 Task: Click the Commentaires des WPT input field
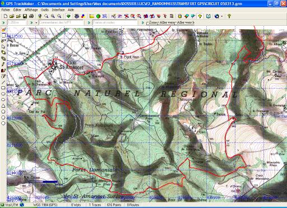pos(61,22)
